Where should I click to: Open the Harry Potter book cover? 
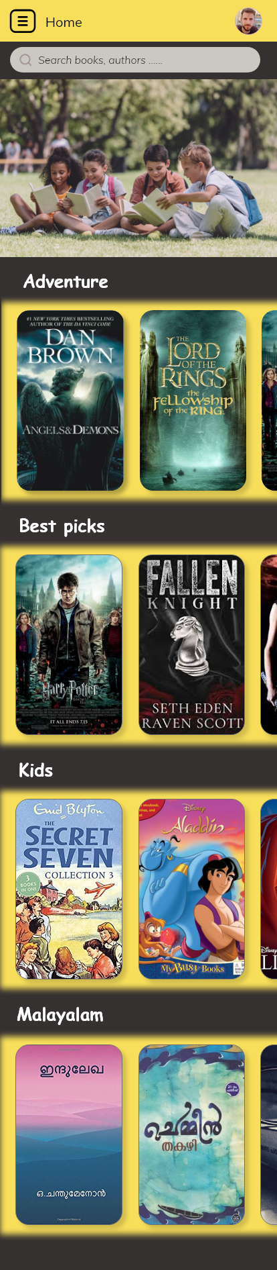[x=69, y=644]
